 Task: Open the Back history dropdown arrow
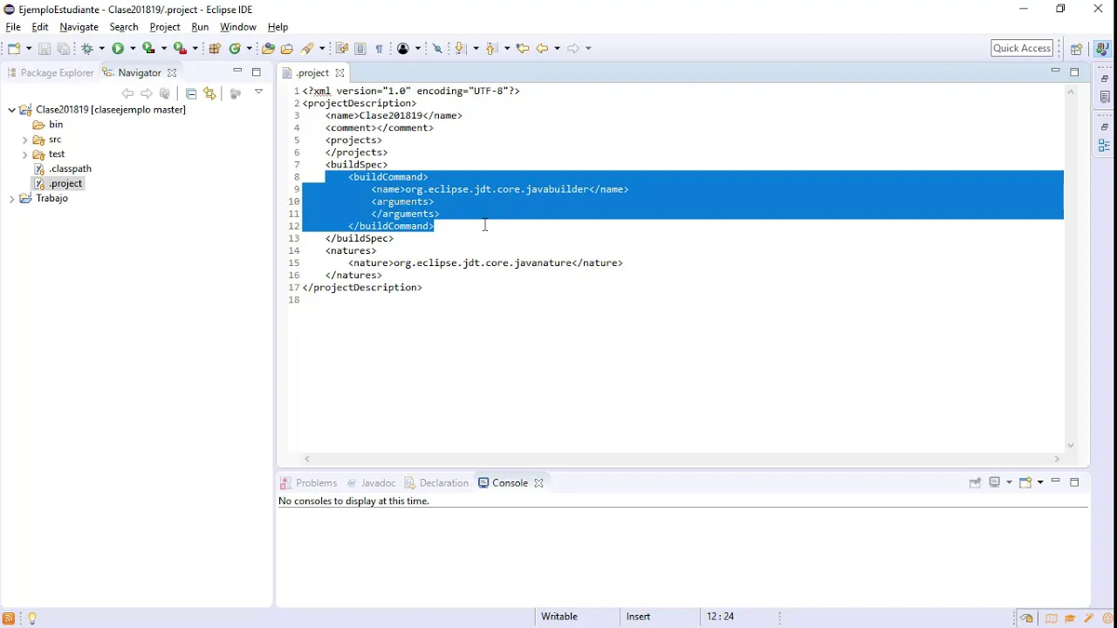557,49
